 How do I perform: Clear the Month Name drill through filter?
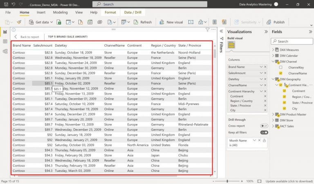pyautogui.click(x=259, y=140)
